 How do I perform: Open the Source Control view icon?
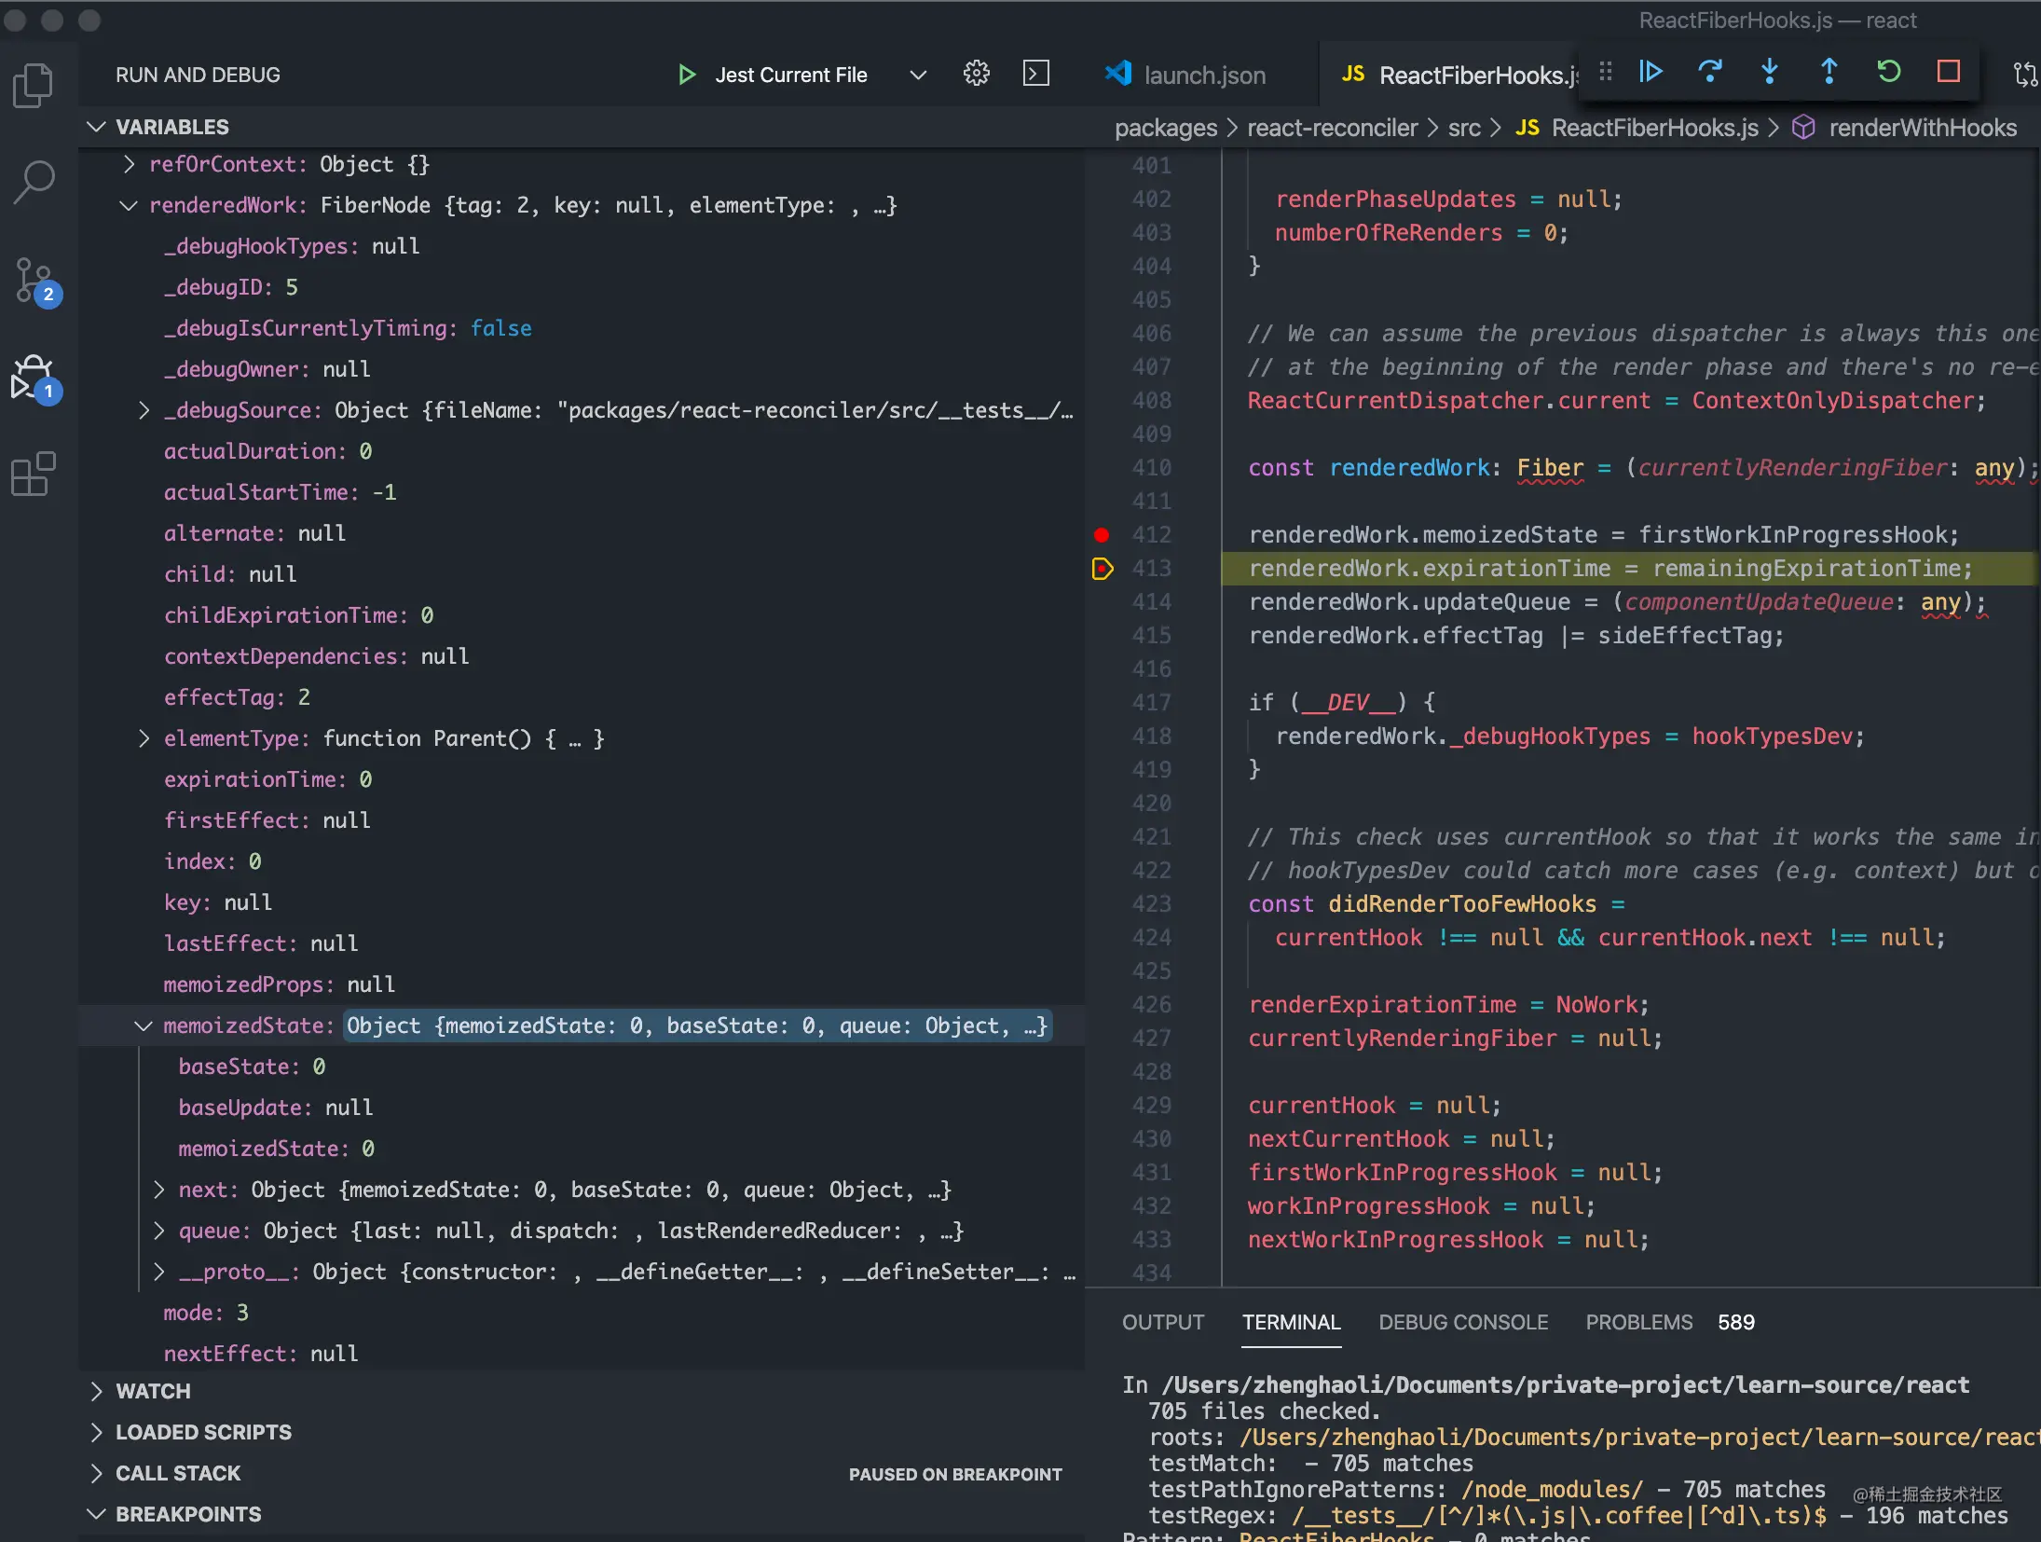(35, 281)
